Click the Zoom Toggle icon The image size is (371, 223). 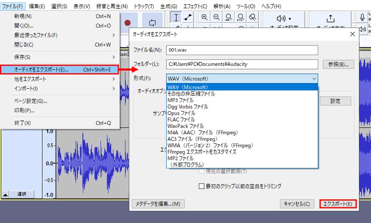(x=252, y=17)
